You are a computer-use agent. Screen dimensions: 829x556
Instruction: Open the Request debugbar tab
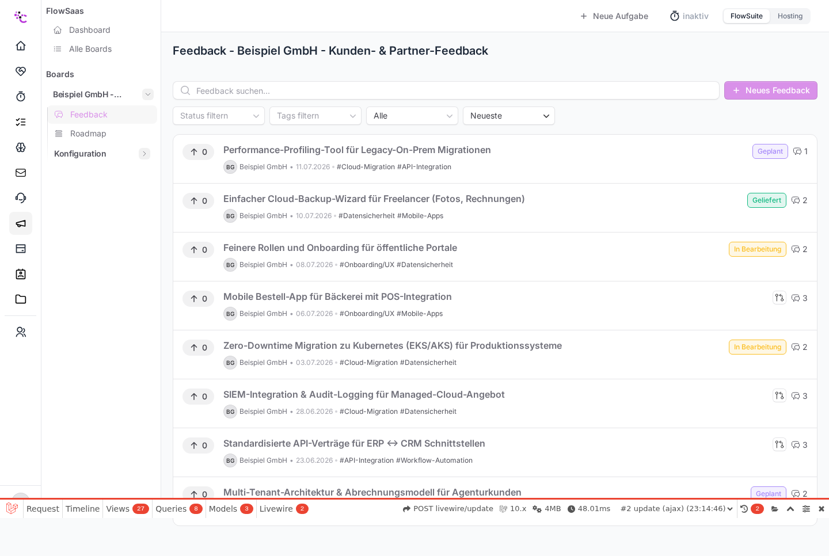pyautogui.click(x=43, y=509)
